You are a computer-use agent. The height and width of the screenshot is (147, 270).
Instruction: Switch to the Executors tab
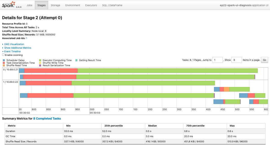[x=91, y=5]
